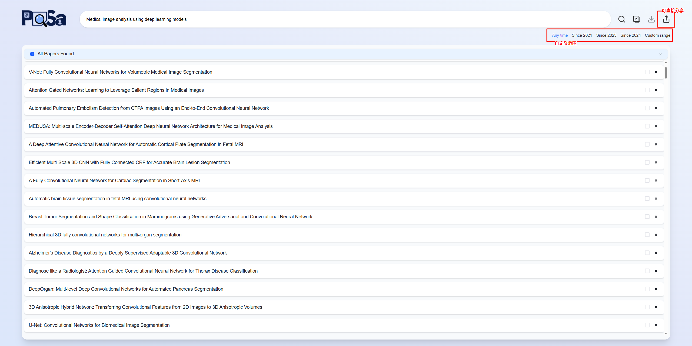Open the Custom range date filter
The width and height of the screenshot is (692, 346).
point(657,35)
